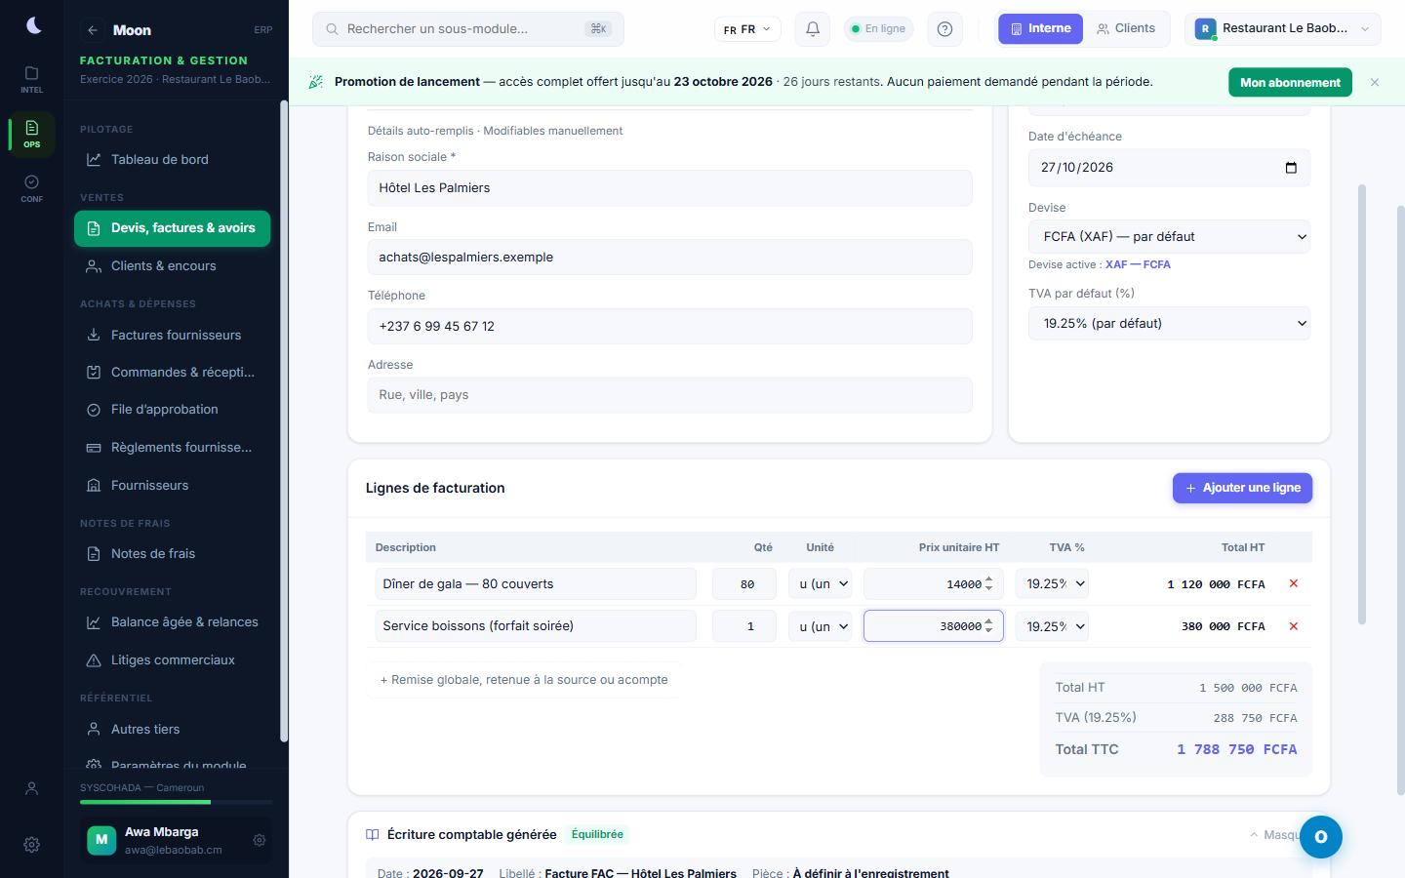This screenshot has width=1405, height=878.
Task: Focus the sous-module search box
Action: (468, 29)
